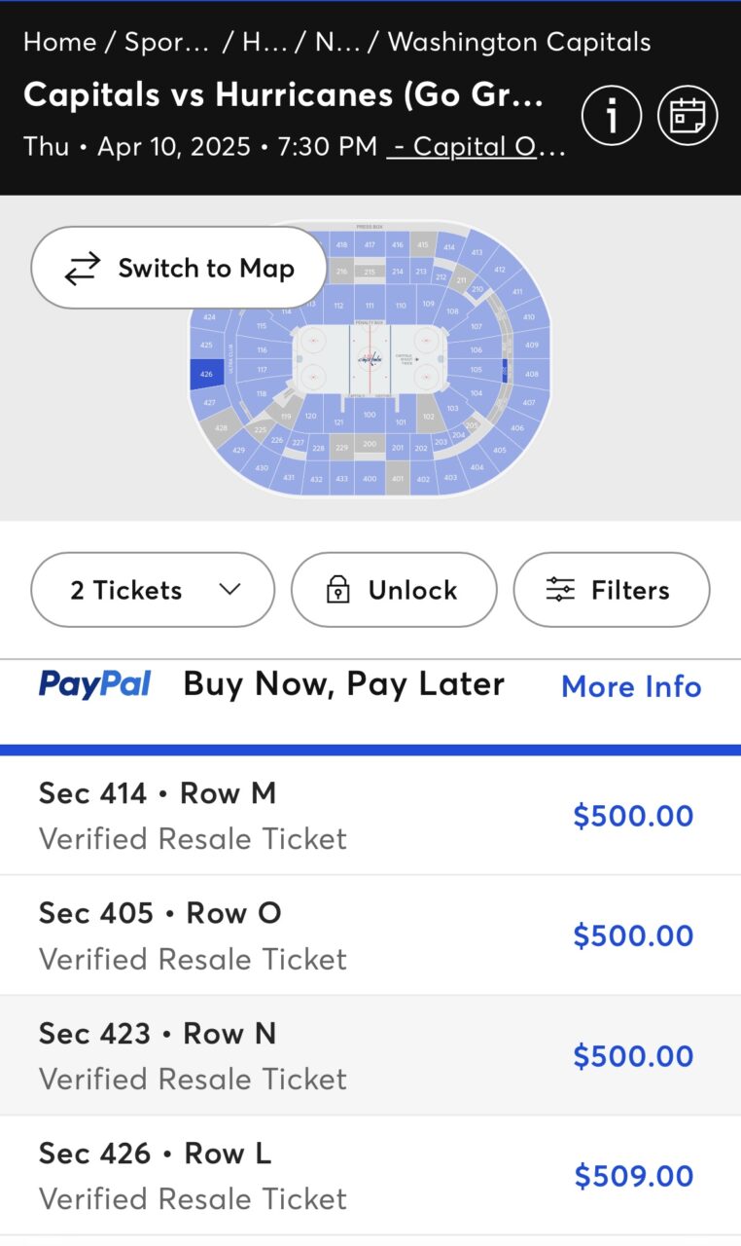Select the $509.00 Sec 426 listing
741x1246 pixels.
click(370, 1175)
